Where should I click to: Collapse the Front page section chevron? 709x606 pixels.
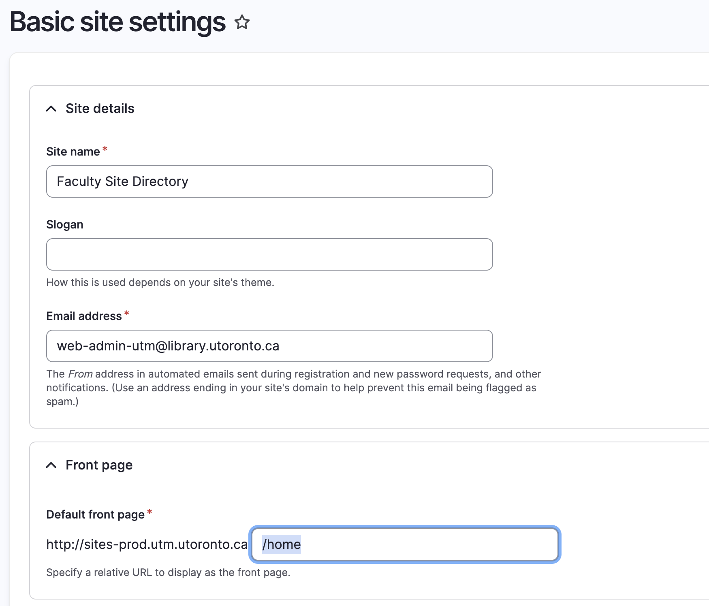click(51, 465)
